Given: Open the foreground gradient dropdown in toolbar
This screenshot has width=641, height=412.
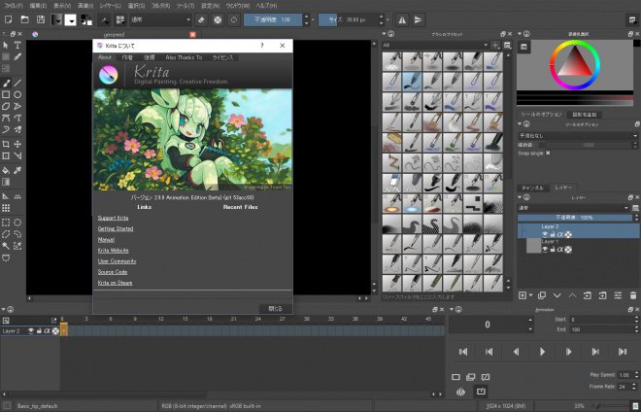Looking at the screenshot, I should tap(56, 19).
